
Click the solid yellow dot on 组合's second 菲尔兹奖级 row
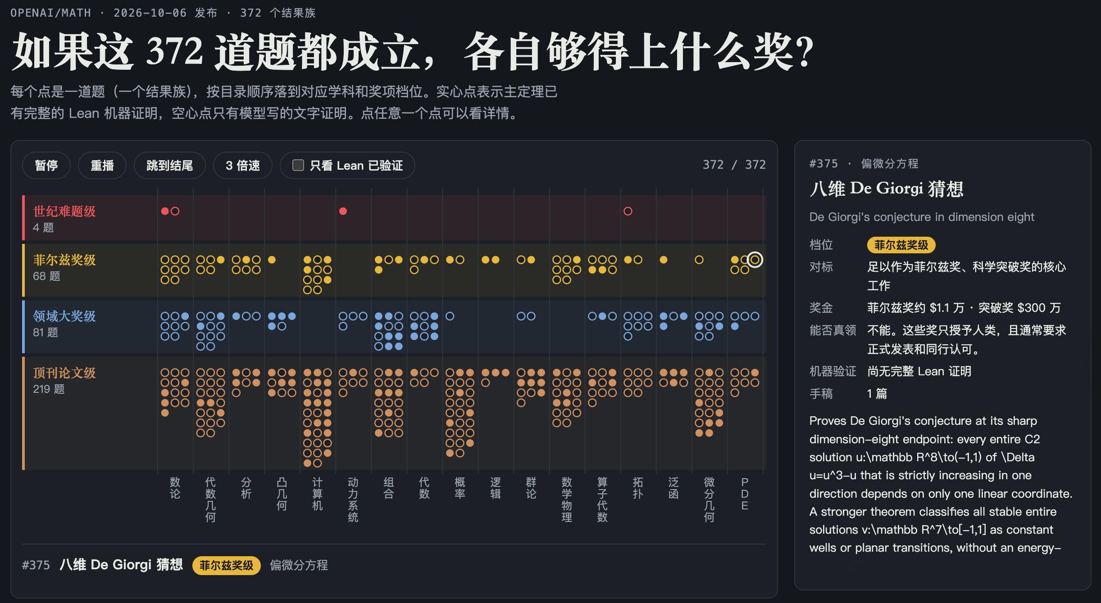(378, 270)
